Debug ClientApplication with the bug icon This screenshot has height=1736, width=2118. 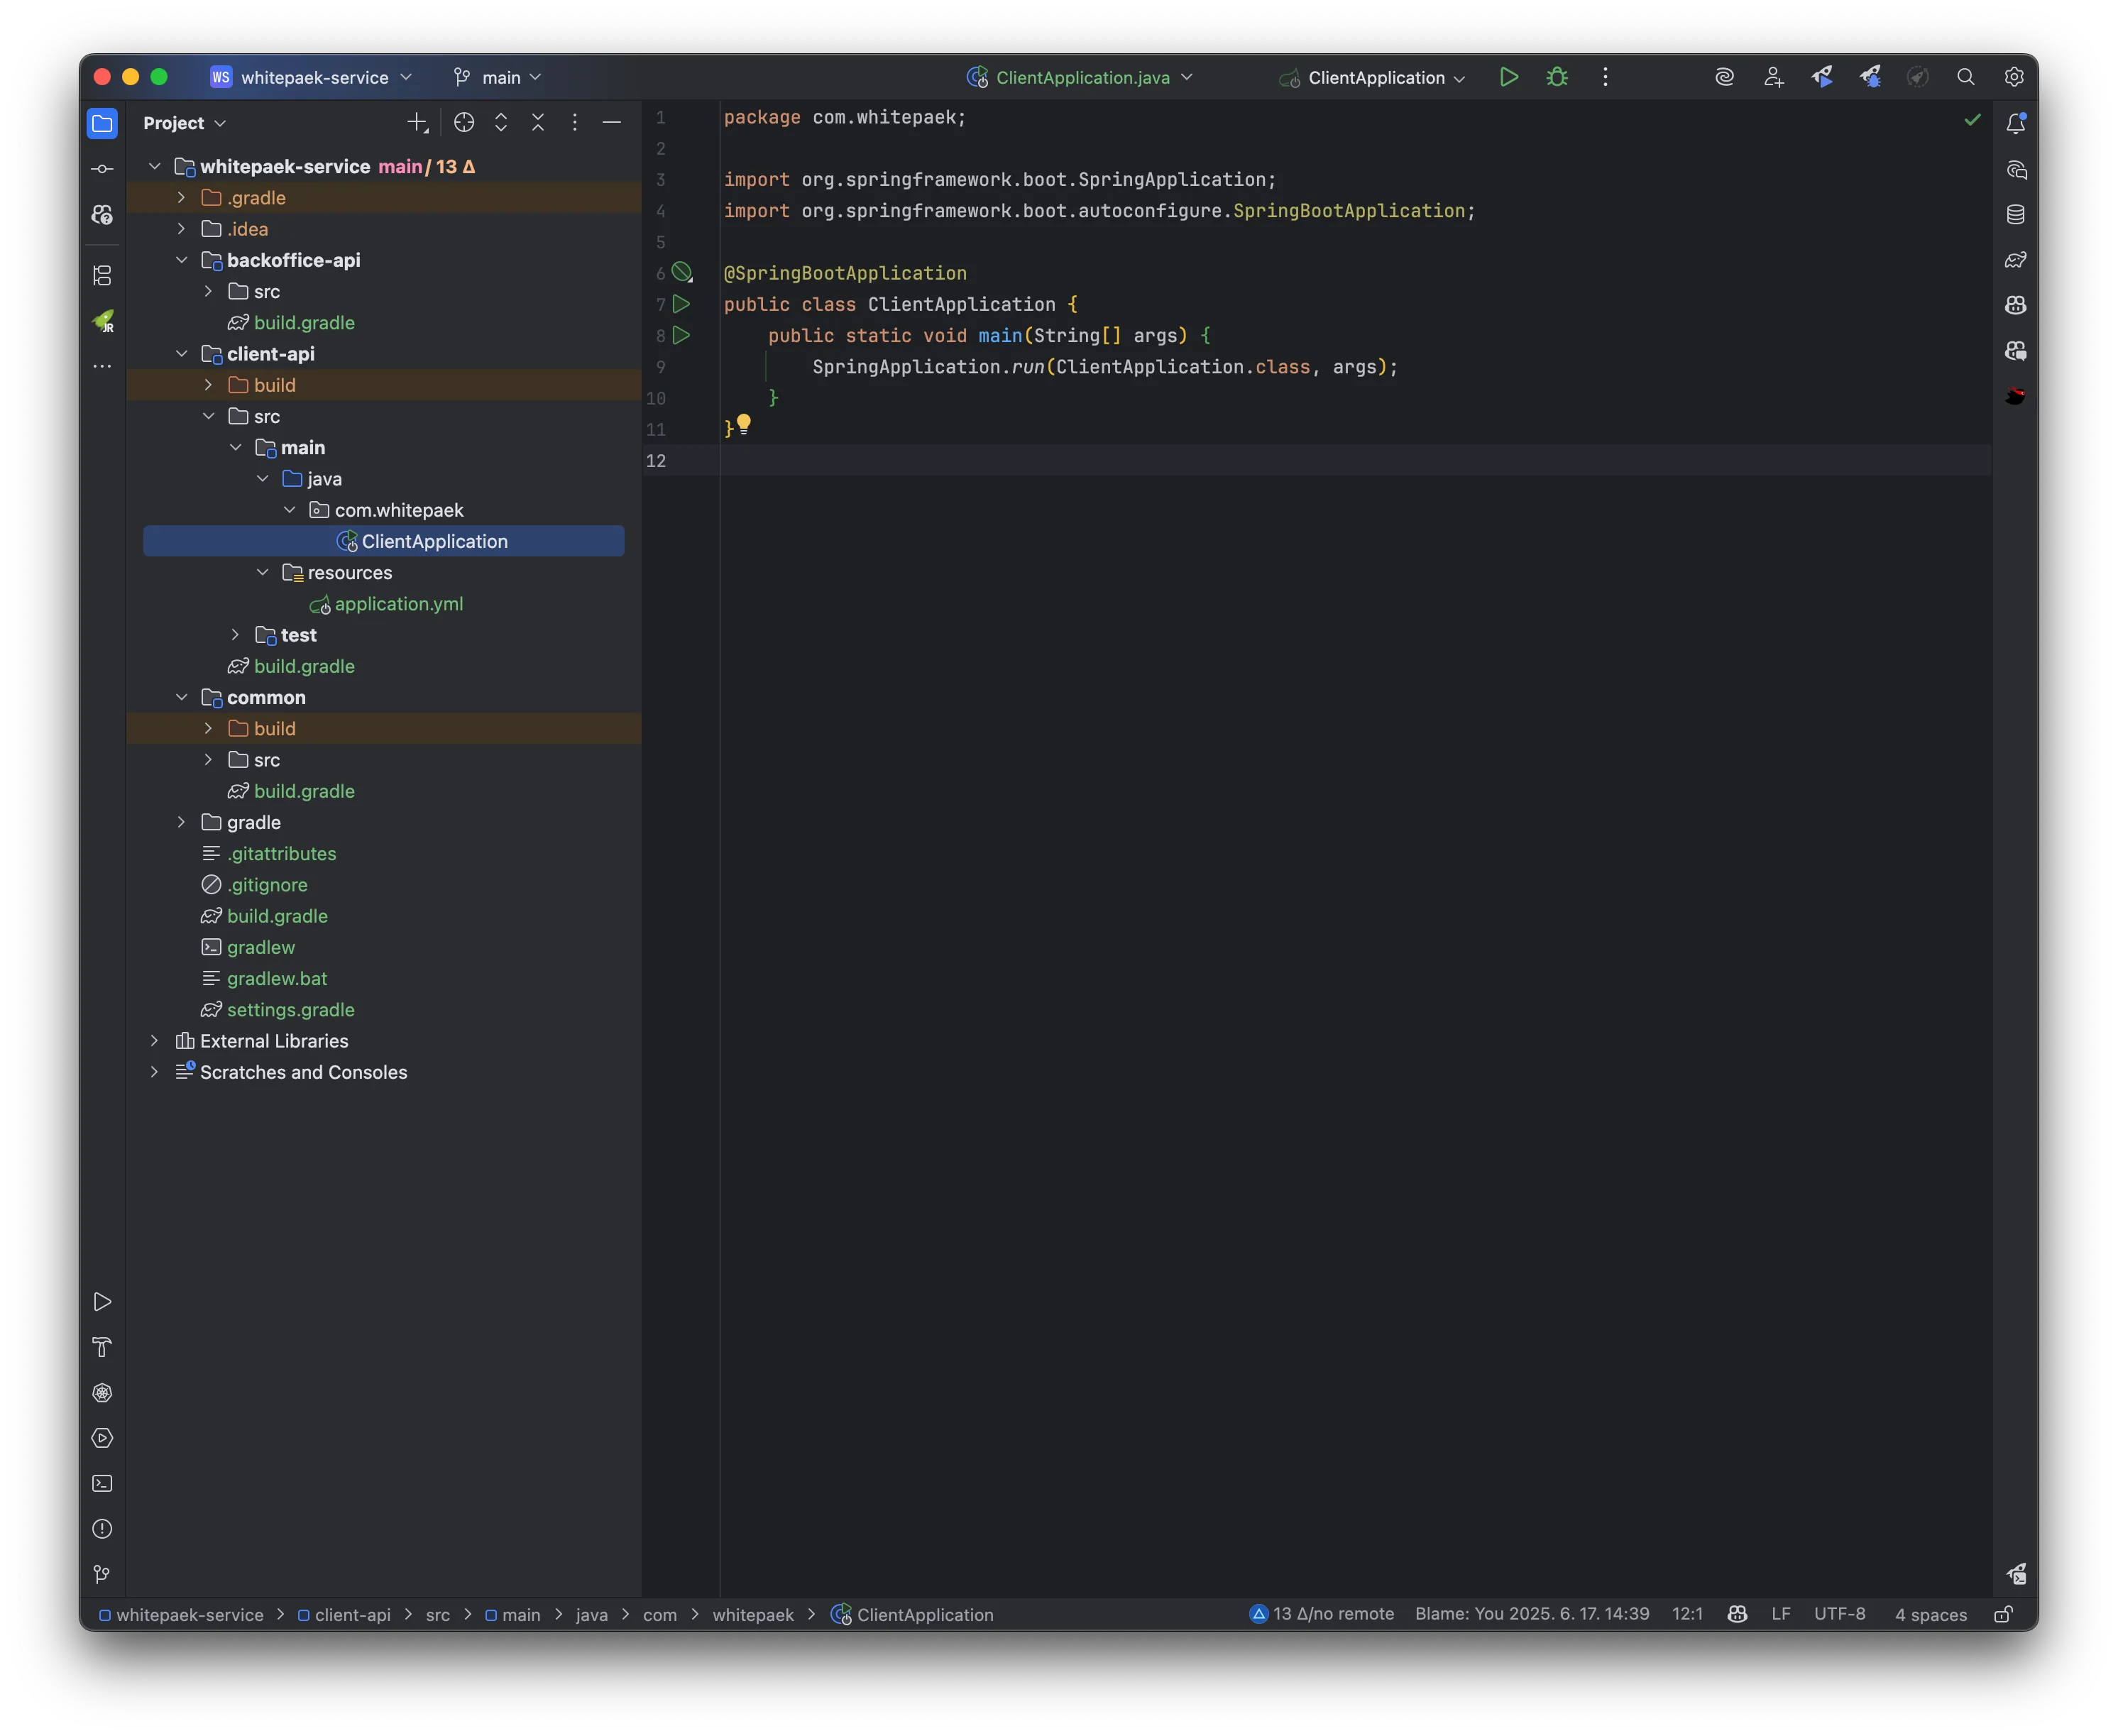click(1557, 77)
